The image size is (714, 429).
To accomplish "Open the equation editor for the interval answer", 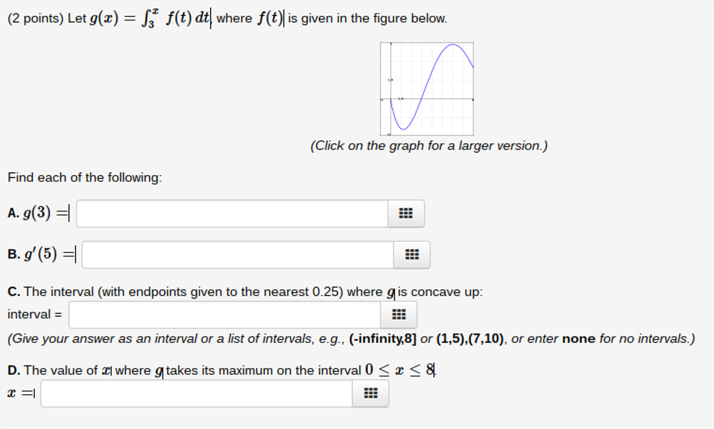I will tap(400, 314).
